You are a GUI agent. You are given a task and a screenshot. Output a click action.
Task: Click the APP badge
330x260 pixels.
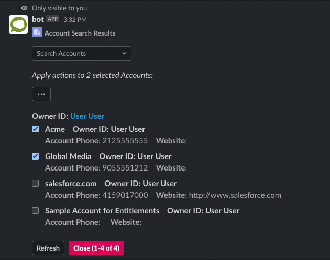[52, 19]
